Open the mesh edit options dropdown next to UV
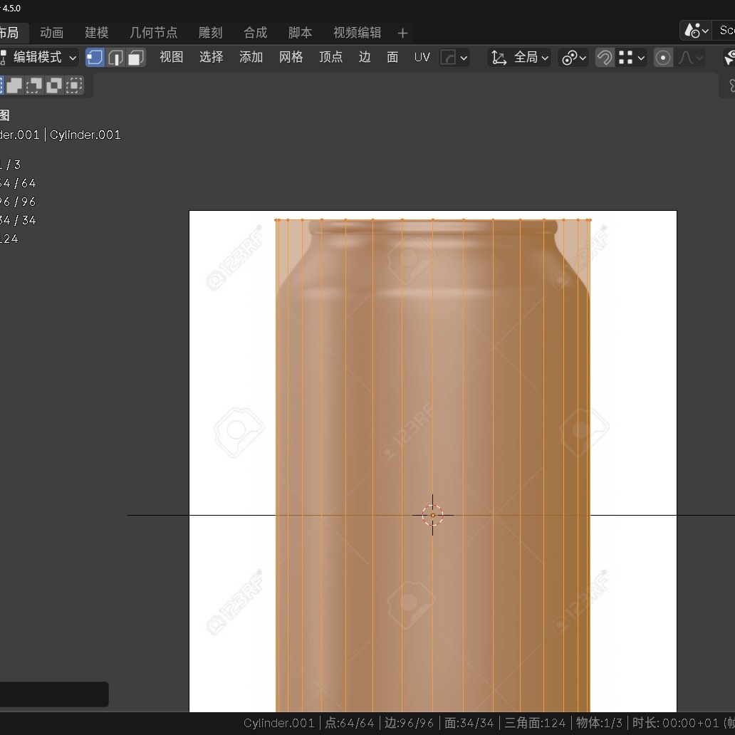 pyautogui.click(x=454, y=58)
